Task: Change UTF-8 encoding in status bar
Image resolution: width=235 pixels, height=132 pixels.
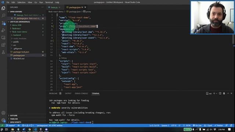Action: [x=174, y=125]
